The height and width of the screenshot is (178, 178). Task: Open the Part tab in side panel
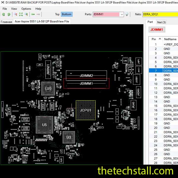(x=150, y=22)
